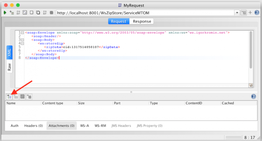Click the endpoint URL input field
Viewport: 262px width, 141px height.
point(145,13)
